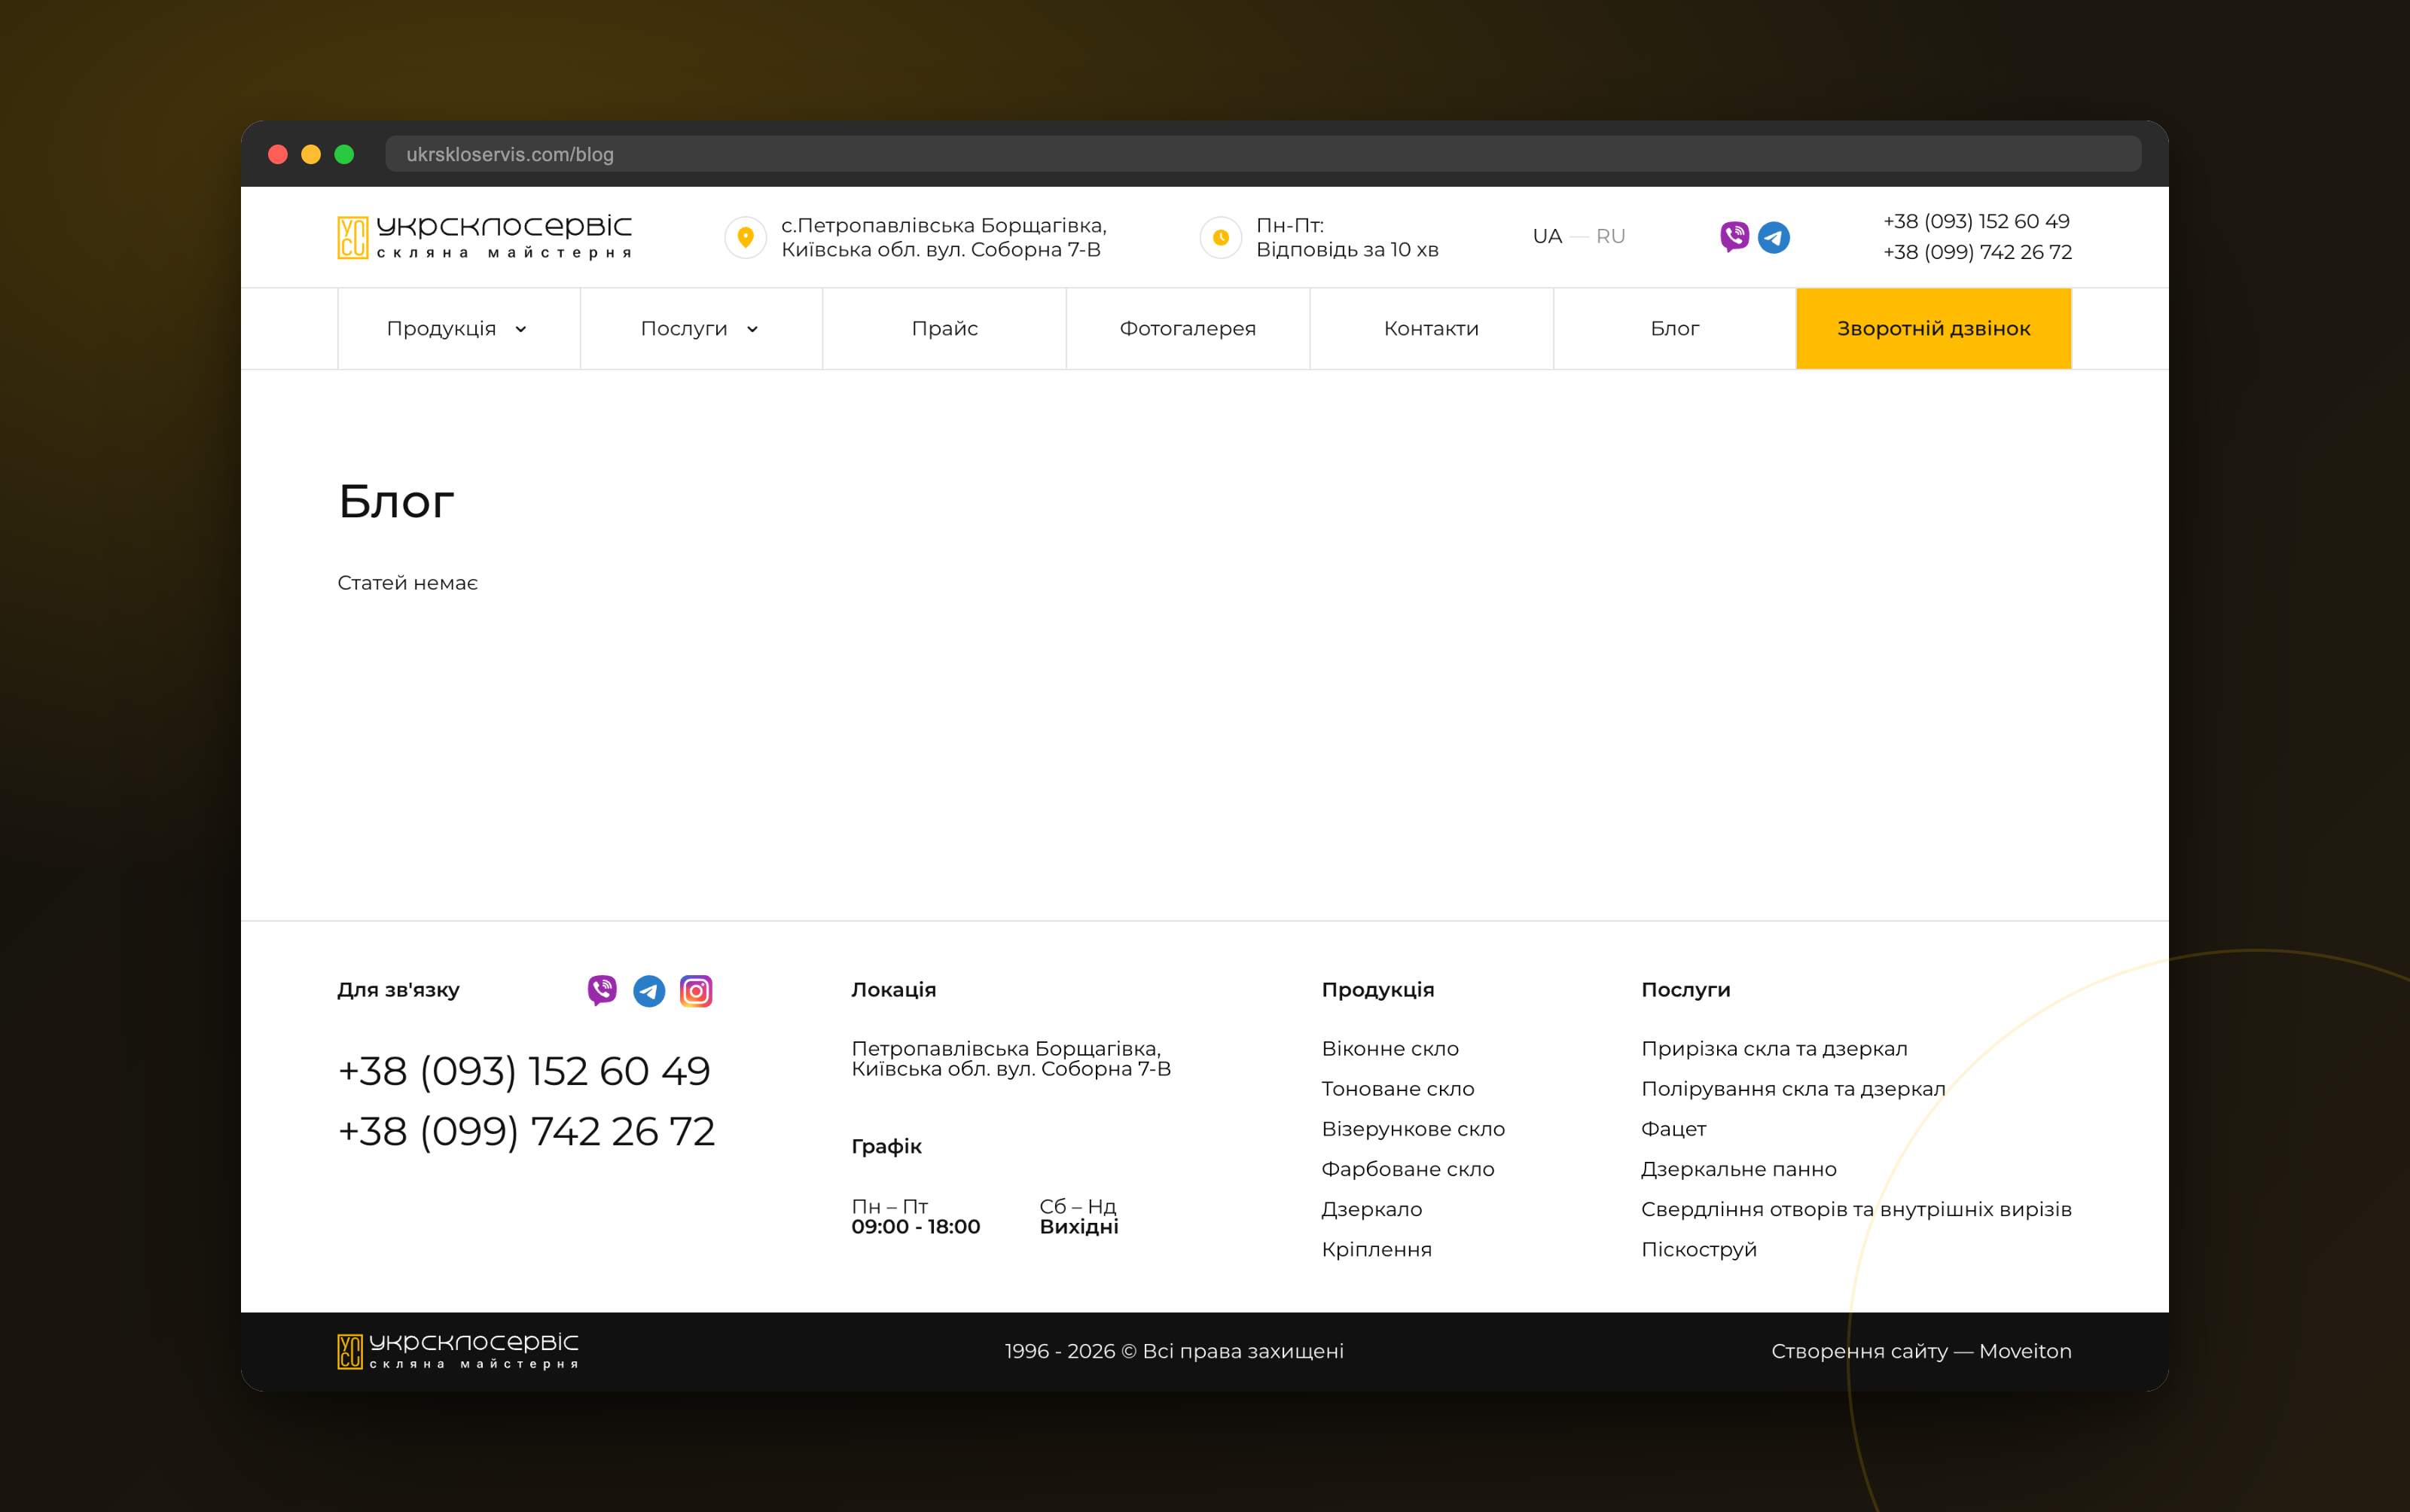Click the Viber icon in header

[x=1734, y=237]
